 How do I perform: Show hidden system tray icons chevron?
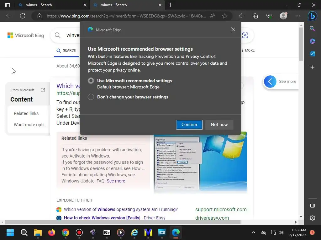(253, 232)
